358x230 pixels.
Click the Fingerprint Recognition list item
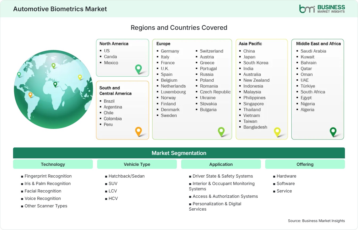pyautogui.click(x=46, y=176)
